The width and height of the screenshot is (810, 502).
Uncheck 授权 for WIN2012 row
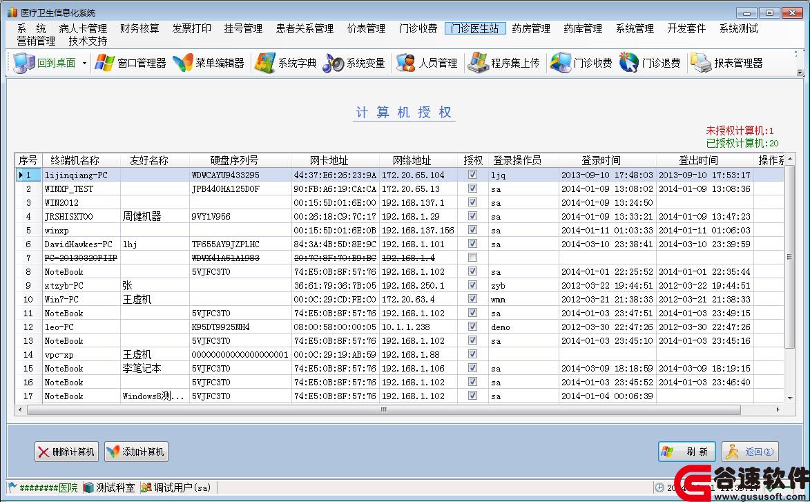[472, 202]
